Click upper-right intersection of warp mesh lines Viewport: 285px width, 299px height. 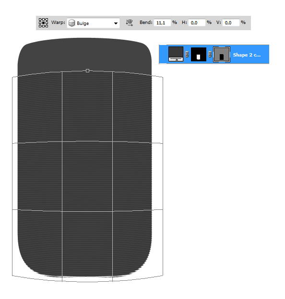(x=112, y=141)
